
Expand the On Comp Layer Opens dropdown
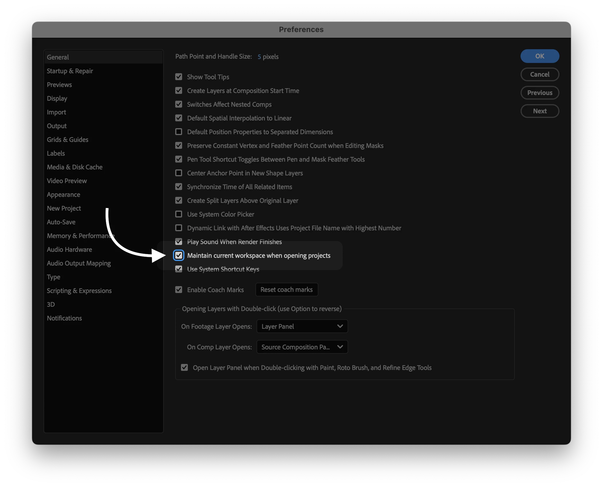point(302,347)
